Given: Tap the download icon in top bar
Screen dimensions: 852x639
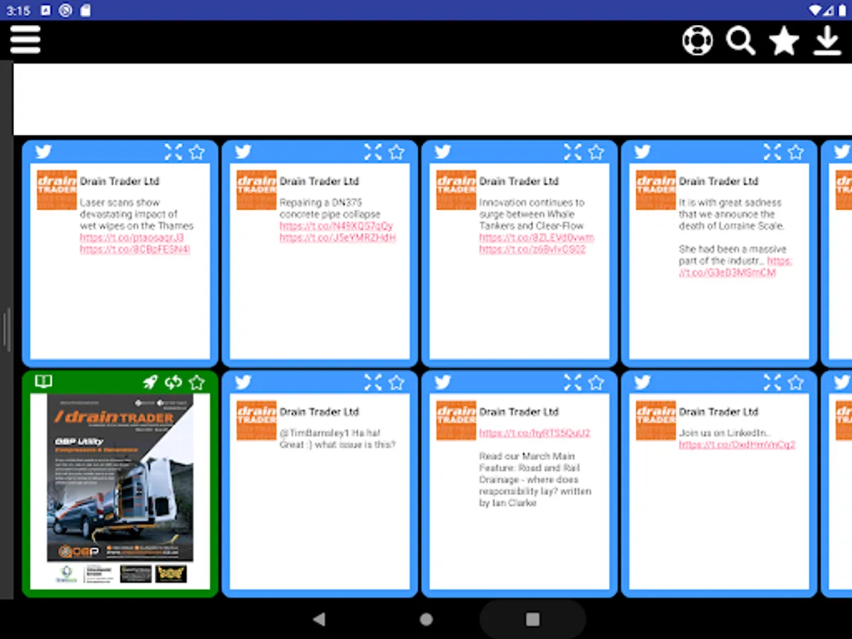Looking at the screenshot, I should (x=827, y=40).
